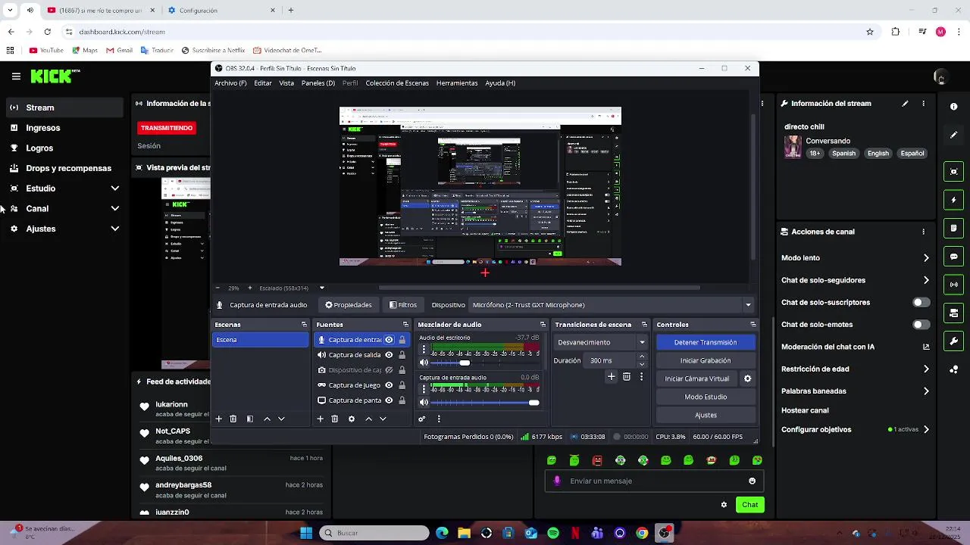Remove selected source with Fuentes trash icon
Screen dimensions: 970x545
click(334, 419)
